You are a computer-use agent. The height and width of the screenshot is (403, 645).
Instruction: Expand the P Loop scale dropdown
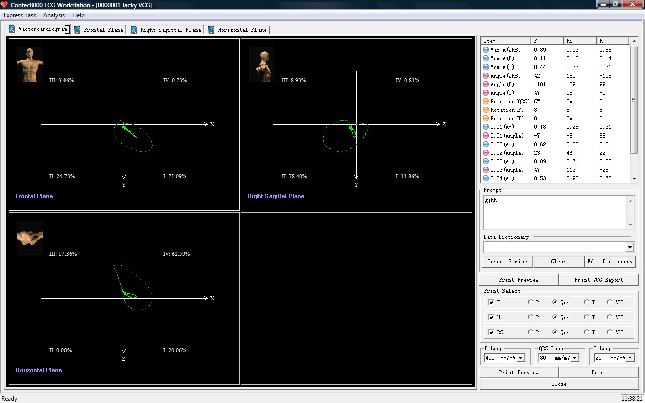[x=521, y=358]
